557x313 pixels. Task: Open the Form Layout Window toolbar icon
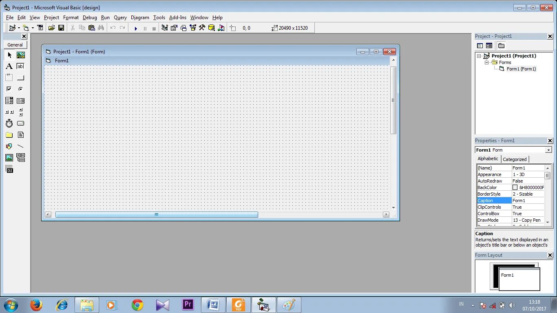click(x=183, y=28)
